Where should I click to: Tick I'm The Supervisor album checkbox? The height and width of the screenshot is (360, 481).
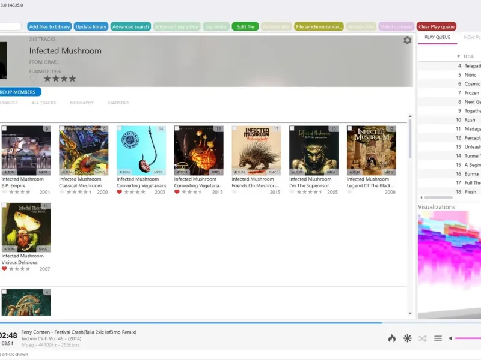(x=292, y=128)
